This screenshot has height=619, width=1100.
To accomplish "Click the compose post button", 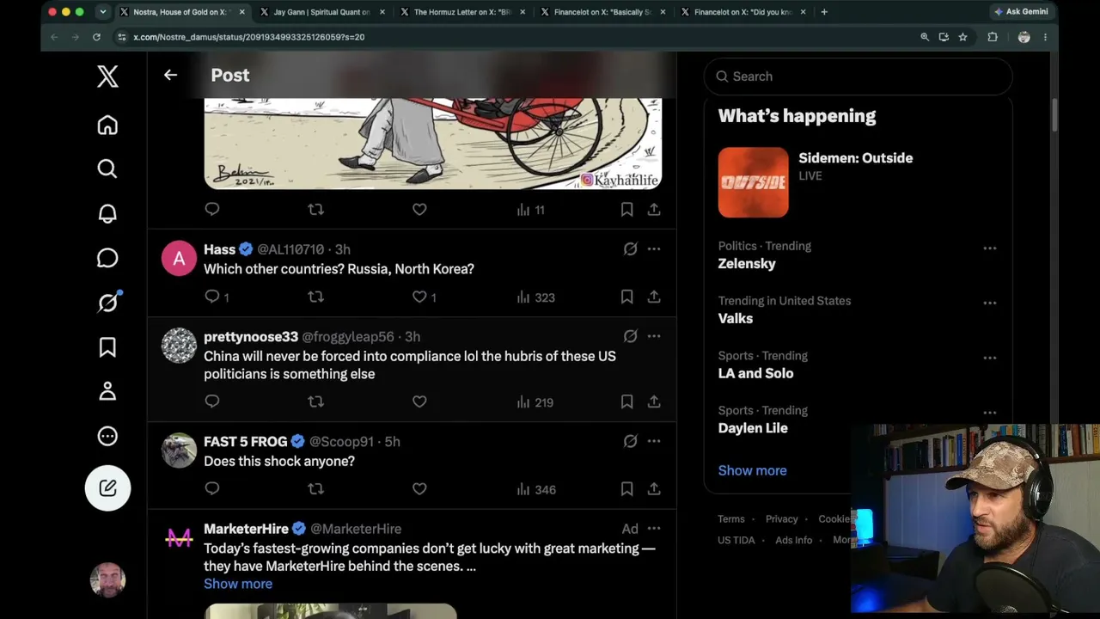I will 107,487.
